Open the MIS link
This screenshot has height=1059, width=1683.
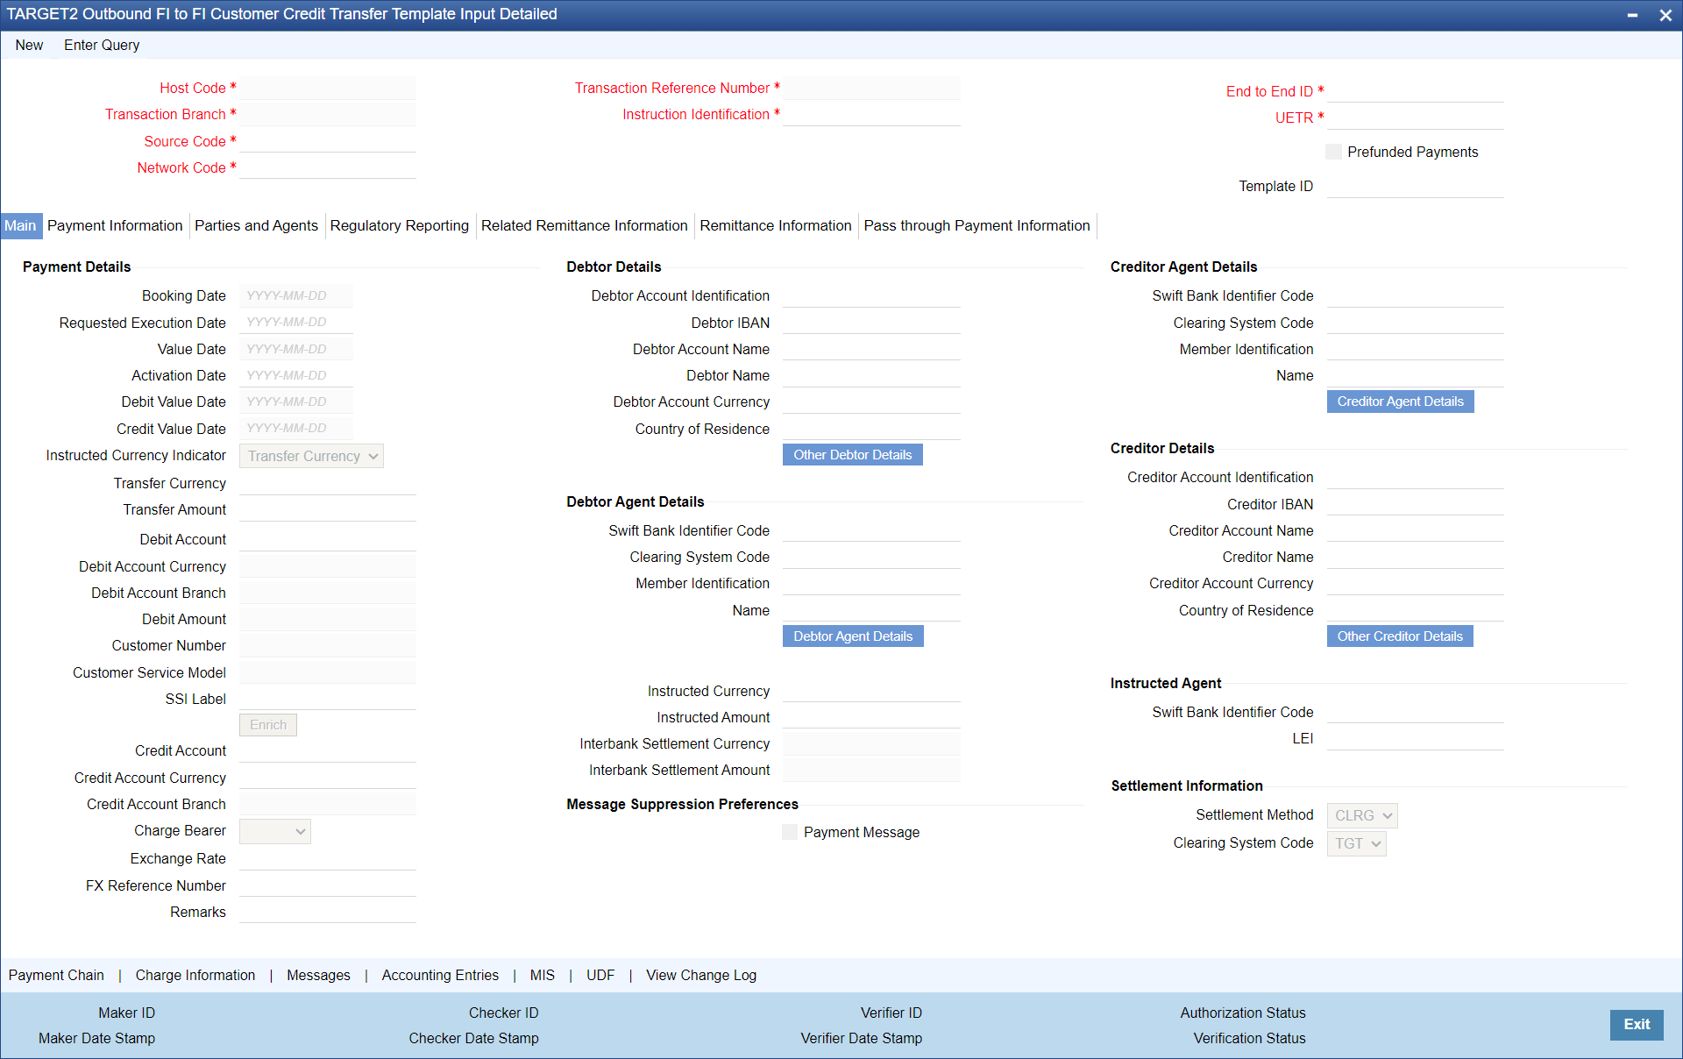[x=543, y=975]
